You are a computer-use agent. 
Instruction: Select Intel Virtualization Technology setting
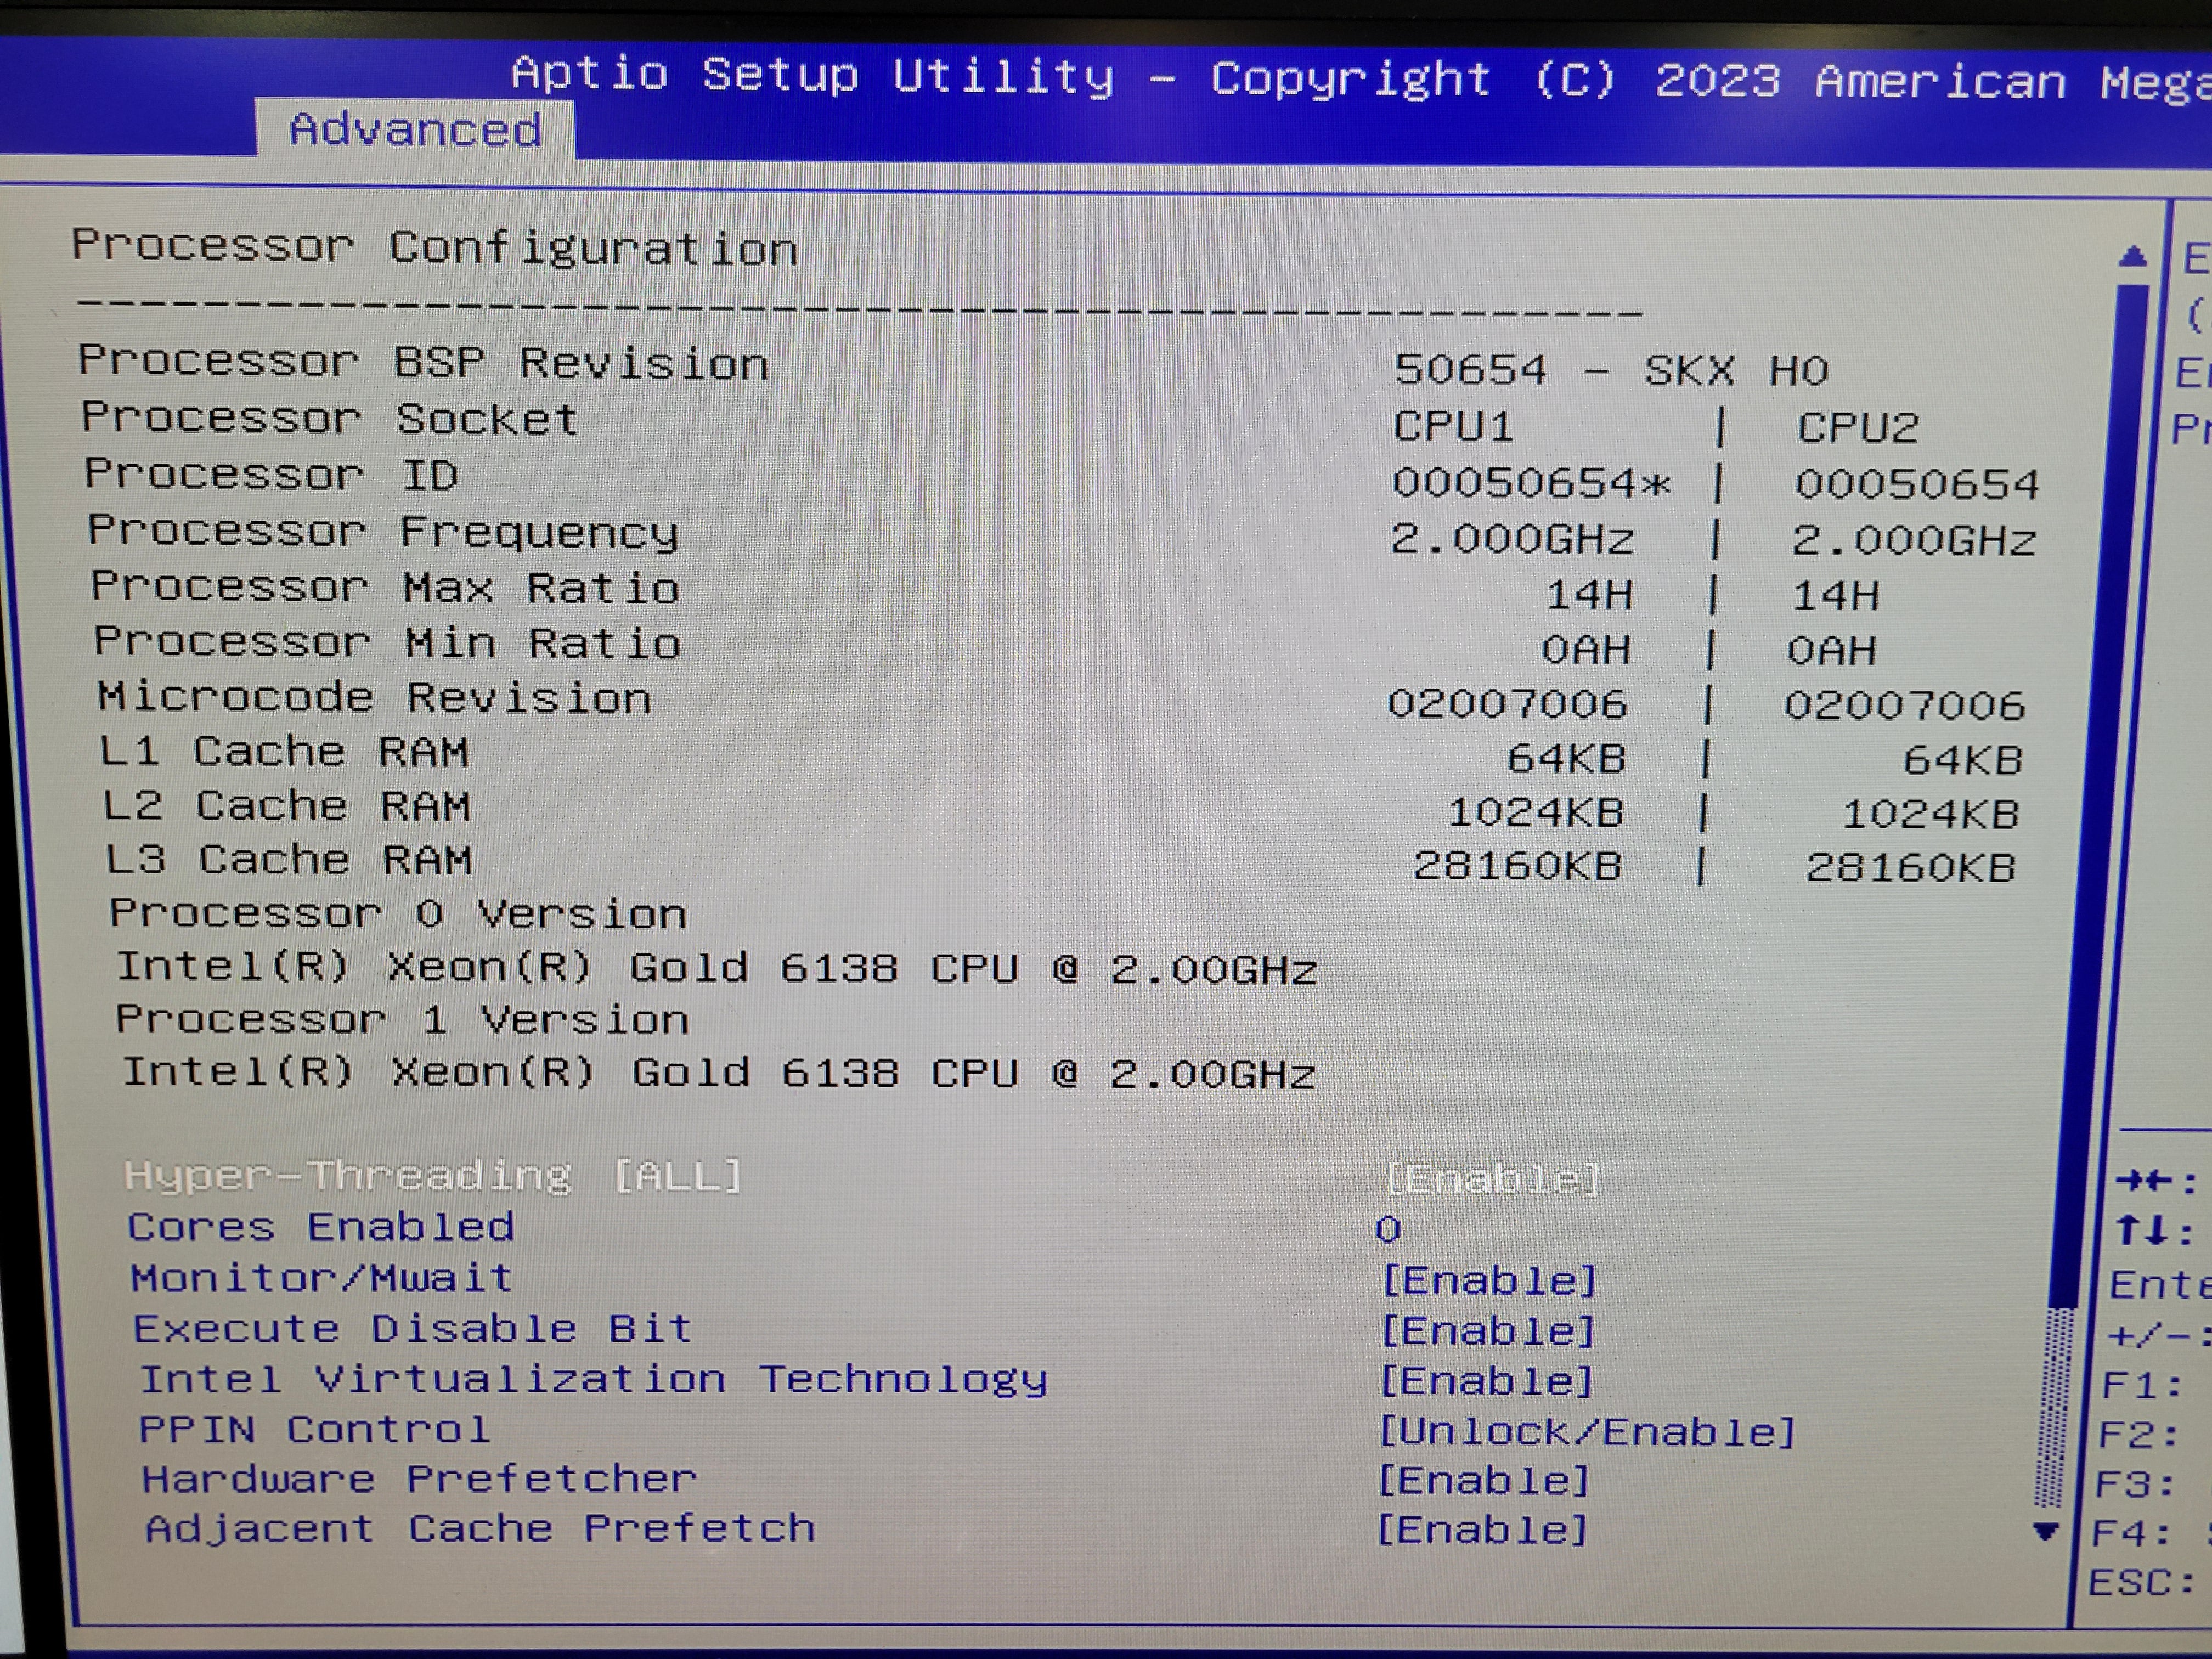593,1380
